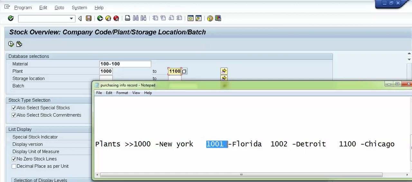Click the Print icon in toolbar
The image size is (412, 182).
point(127,18)
